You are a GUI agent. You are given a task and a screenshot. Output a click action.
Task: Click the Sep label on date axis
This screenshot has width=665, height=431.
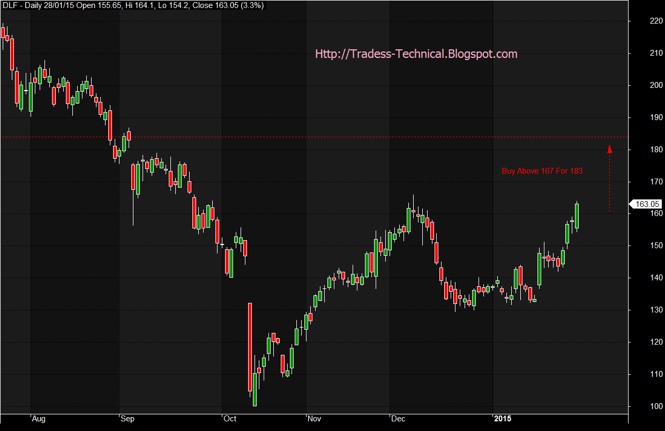point(127,419)
